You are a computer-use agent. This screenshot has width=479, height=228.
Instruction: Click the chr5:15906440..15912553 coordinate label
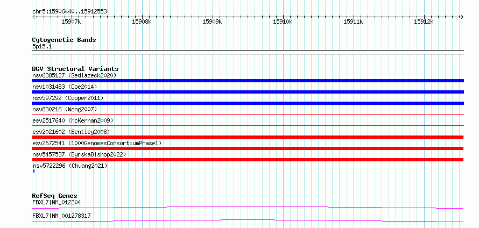point(69,12)
